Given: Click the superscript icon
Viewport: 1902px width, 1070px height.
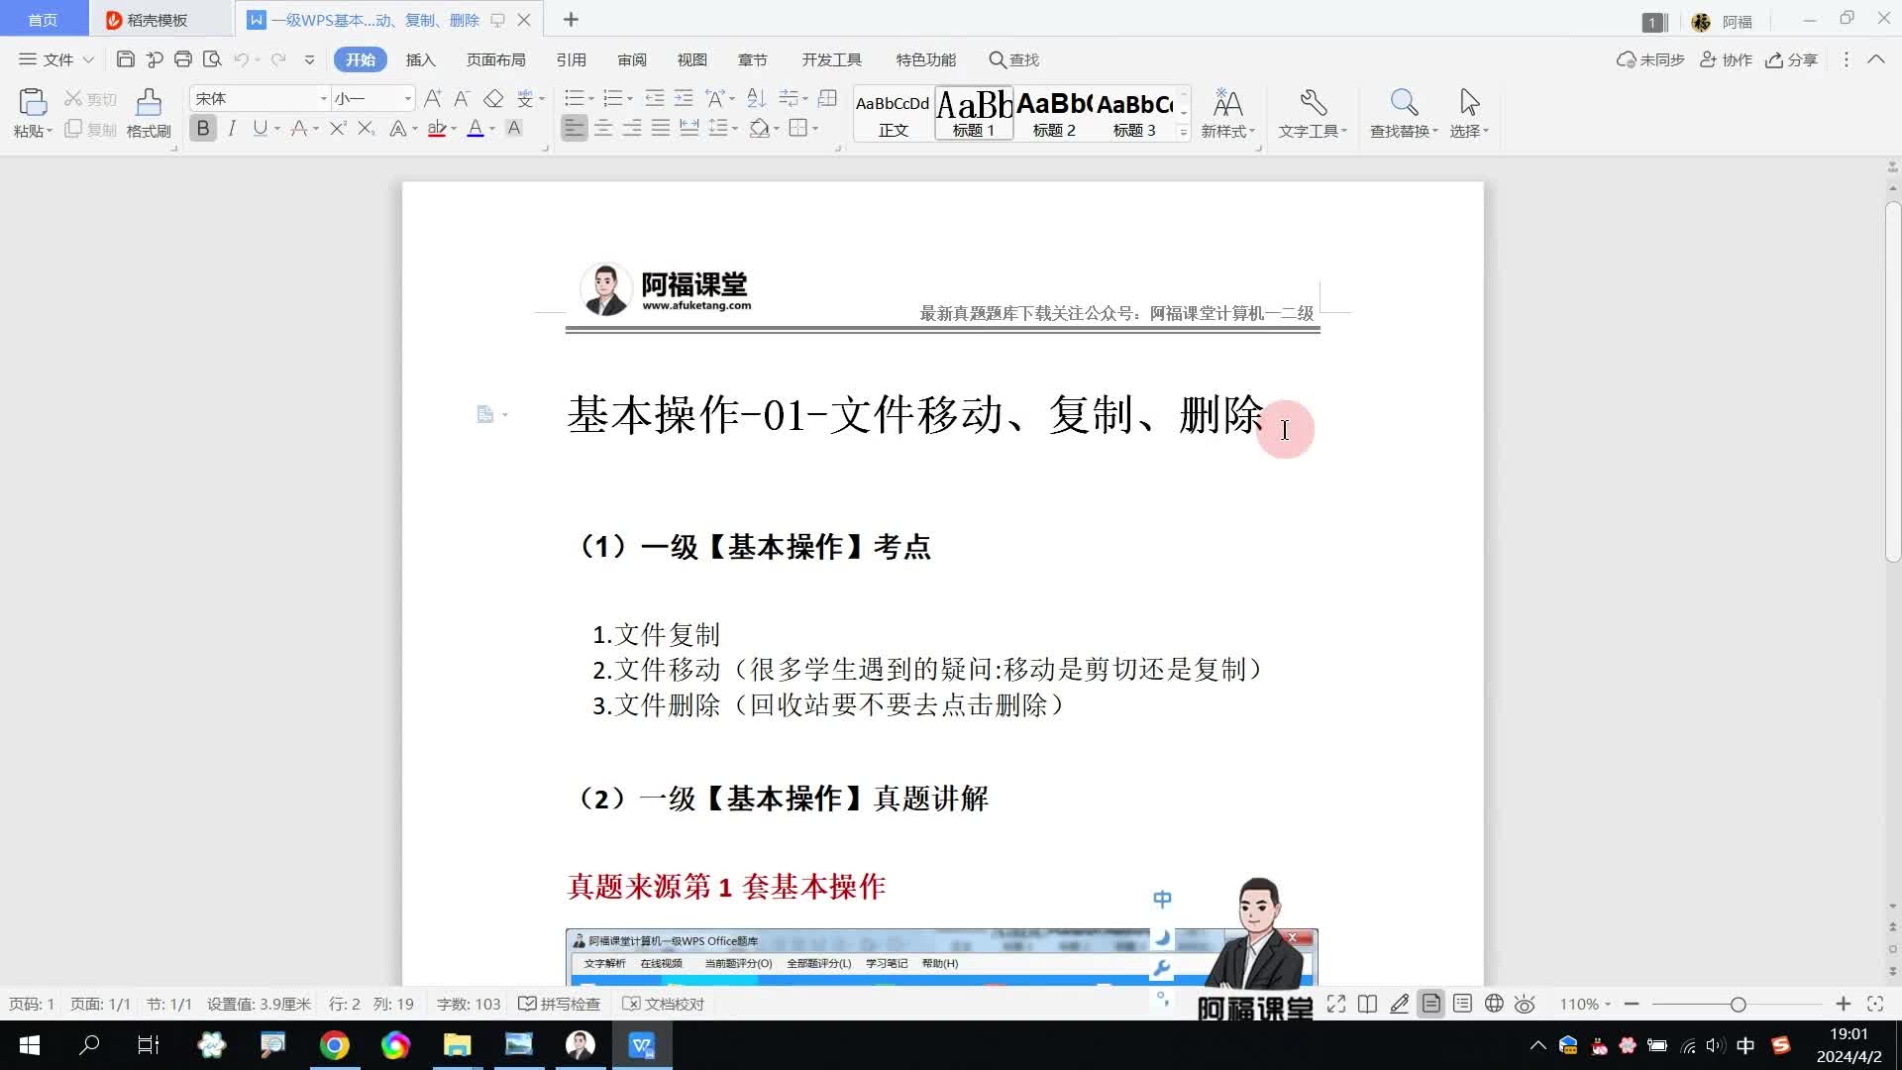Looking at the screenshot, I should (x=338, y=128).
